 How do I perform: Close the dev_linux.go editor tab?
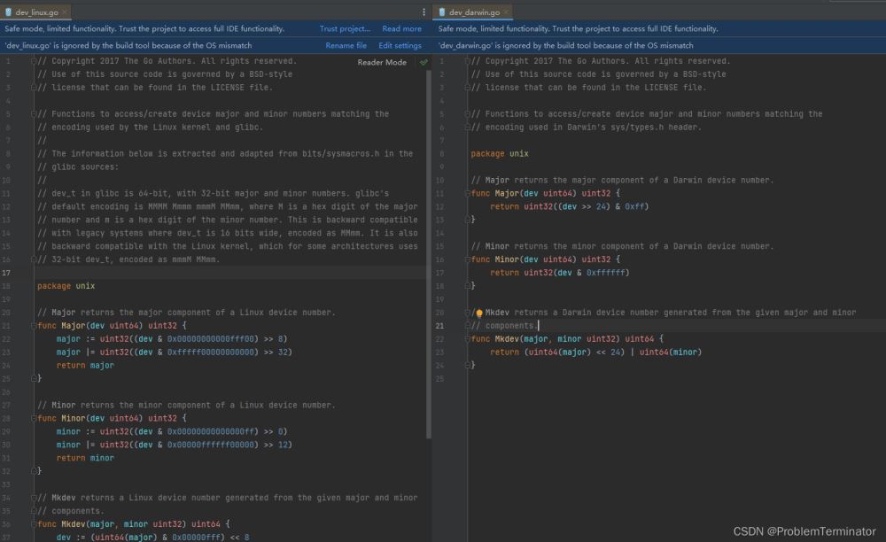(65, 12)
